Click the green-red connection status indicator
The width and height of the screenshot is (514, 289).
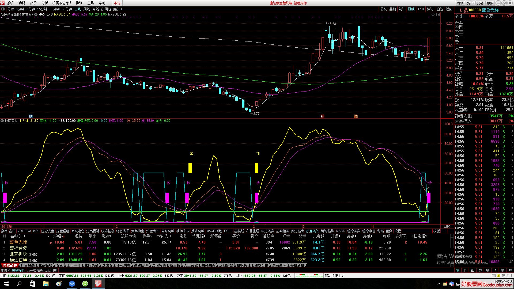click(309, 276)
